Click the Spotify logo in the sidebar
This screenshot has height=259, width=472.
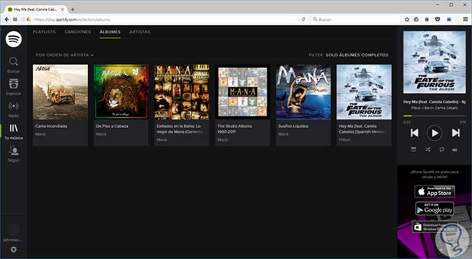14,39
